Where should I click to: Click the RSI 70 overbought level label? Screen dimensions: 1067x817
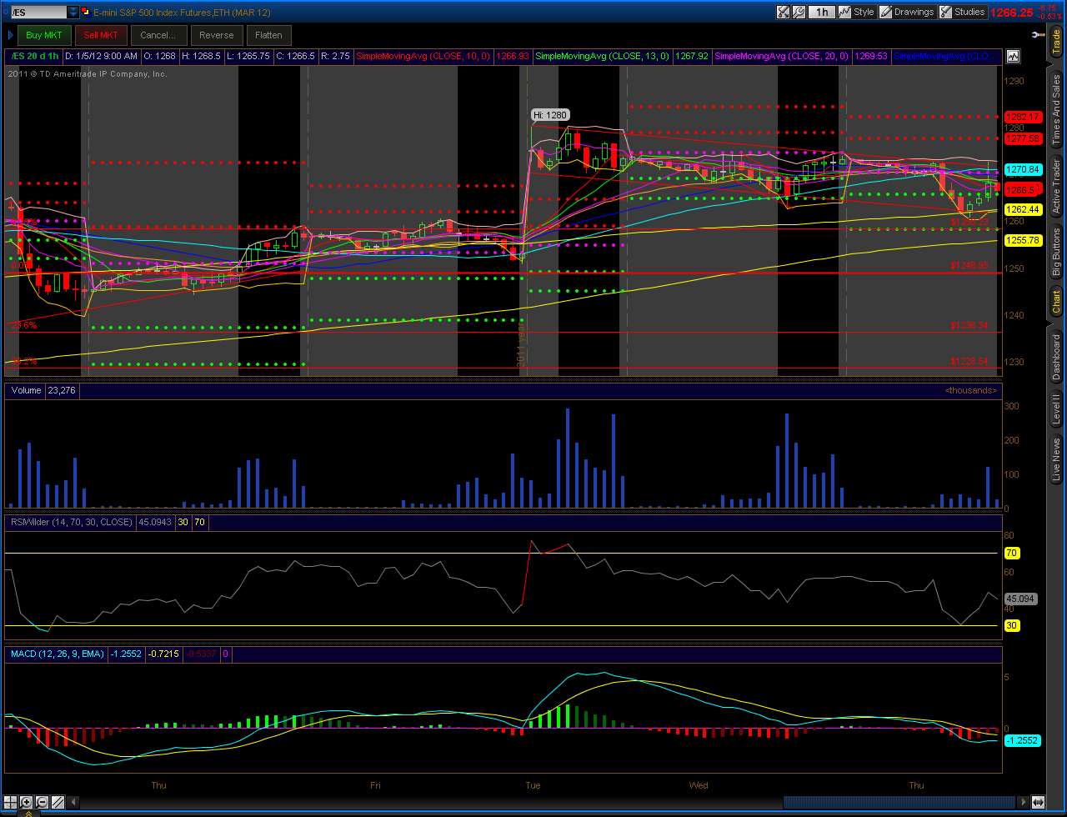[x=1013, y=553]
